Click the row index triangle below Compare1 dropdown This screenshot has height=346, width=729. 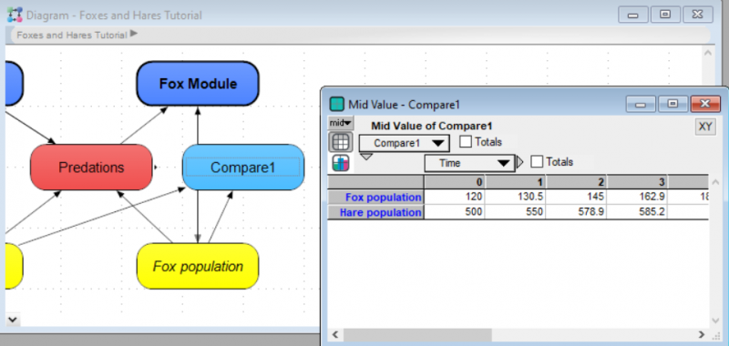pyautogui.click(x=366, y=157)
